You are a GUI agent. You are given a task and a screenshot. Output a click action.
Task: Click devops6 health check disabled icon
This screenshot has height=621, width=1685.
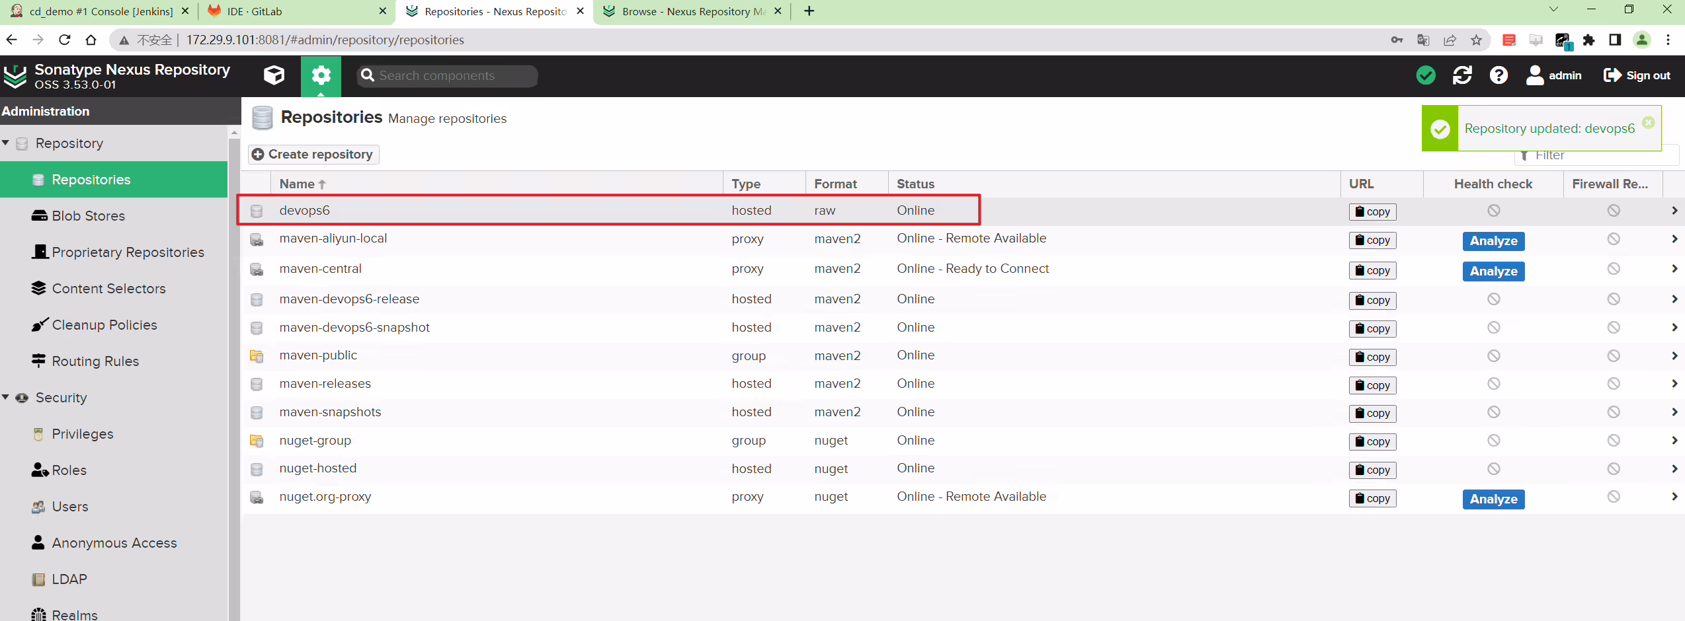[x=1493, y=210]
